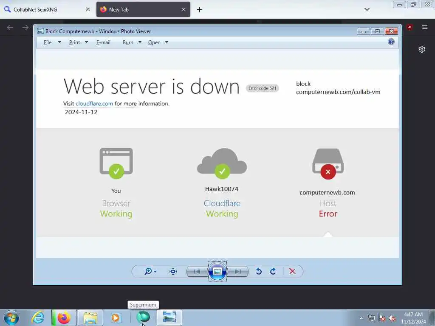
Task: Click the browser window icon with checkmark
Action: point(116,163)
